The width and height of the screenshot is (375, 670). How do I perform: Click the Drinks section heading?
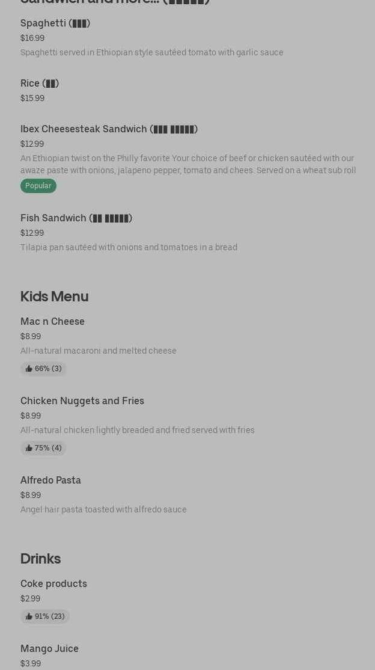pyautogui.click(x=41, y=559)
